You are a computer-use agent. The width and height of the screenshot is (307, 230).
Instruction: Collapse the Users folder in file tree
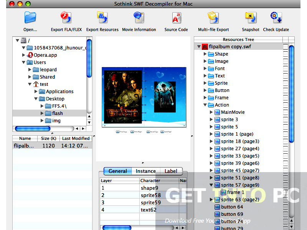pyautogui.click(x=23, y=62)
